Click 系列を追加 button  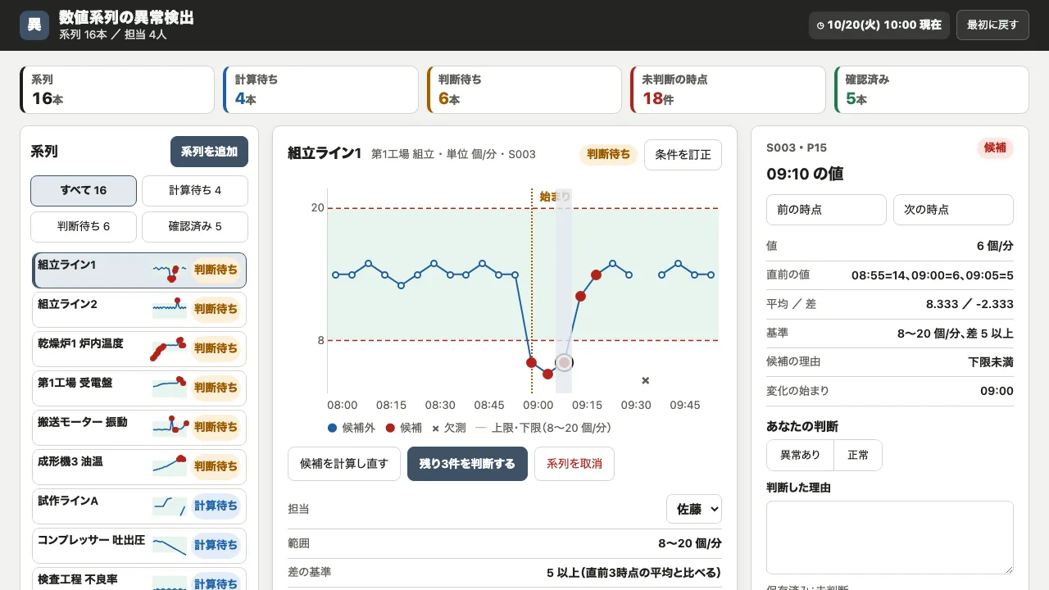click(209, 152)
